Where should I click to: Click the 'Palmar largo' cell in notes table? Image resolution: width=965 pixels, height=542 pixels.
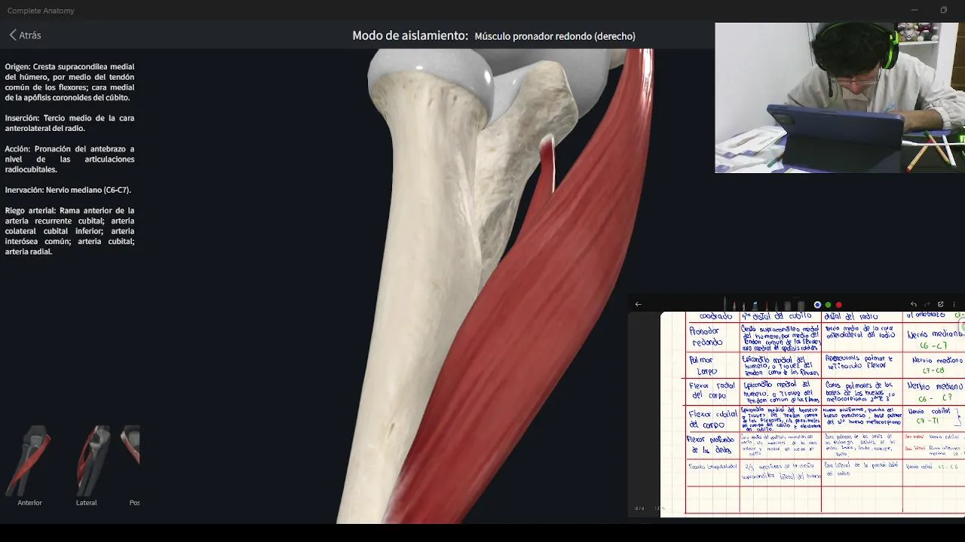pos(712,365)
